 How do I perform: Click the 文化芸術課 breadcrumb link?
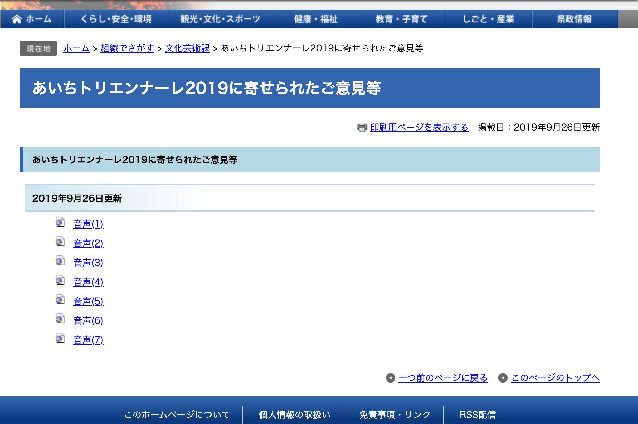pyautogui.click(x=187, y=48)
